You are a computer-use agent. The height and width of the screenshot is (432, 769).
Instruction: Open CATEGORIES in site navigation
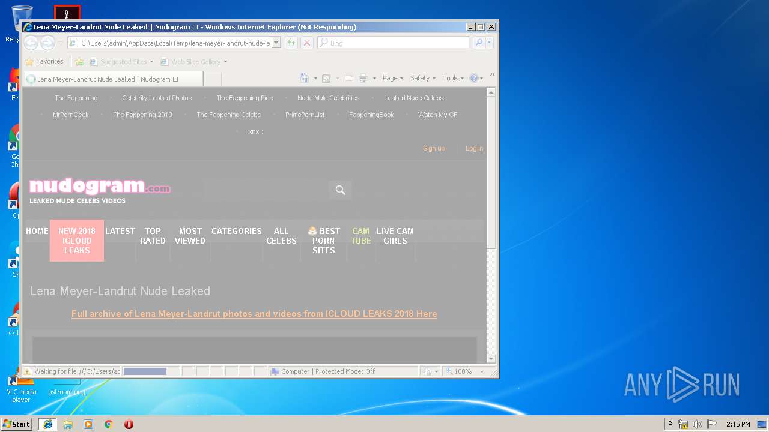(x=237, y=231)
